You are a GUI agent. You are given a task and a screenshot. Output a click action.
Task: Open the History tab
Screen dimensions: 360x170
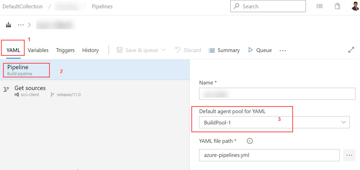tap(90, 50)
